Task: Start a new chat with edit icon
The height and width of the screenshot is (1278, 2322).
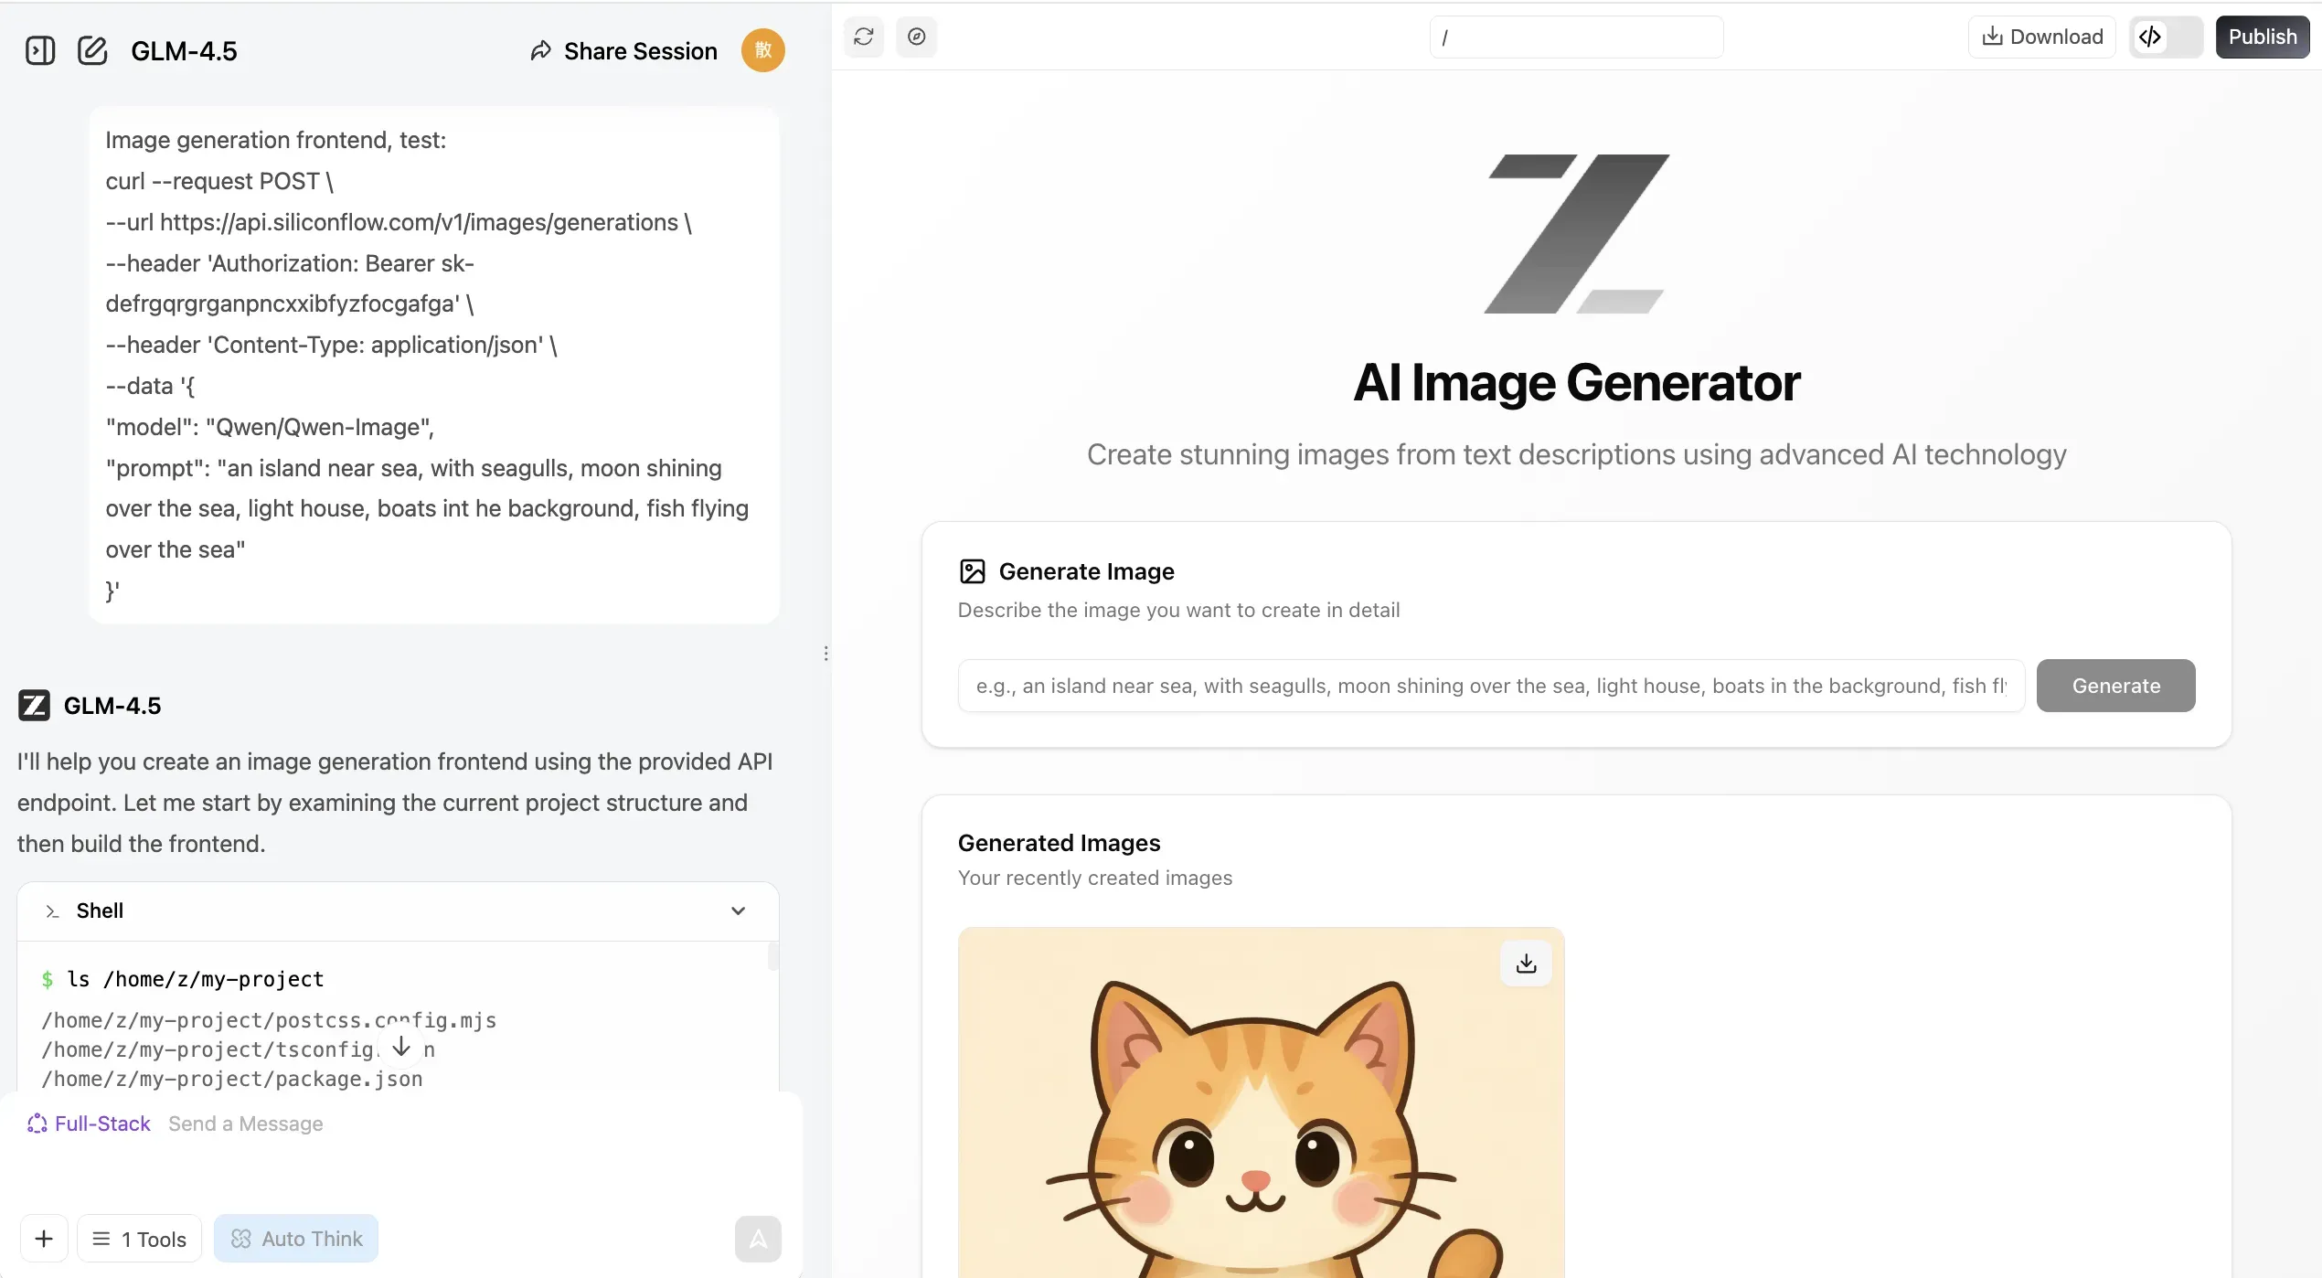Action: pos(92,50)
